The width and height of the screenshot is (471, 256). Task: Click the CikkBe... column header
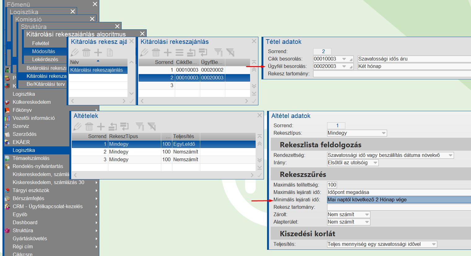(x=188, y=62)
